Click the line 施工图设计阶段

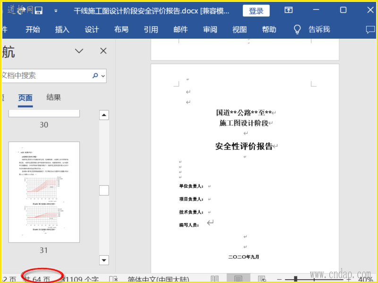(244, 123)
